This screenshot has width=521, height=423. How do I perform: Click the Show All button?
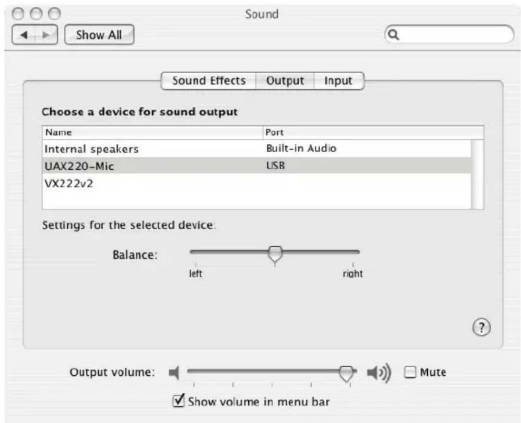coord(99,35)
